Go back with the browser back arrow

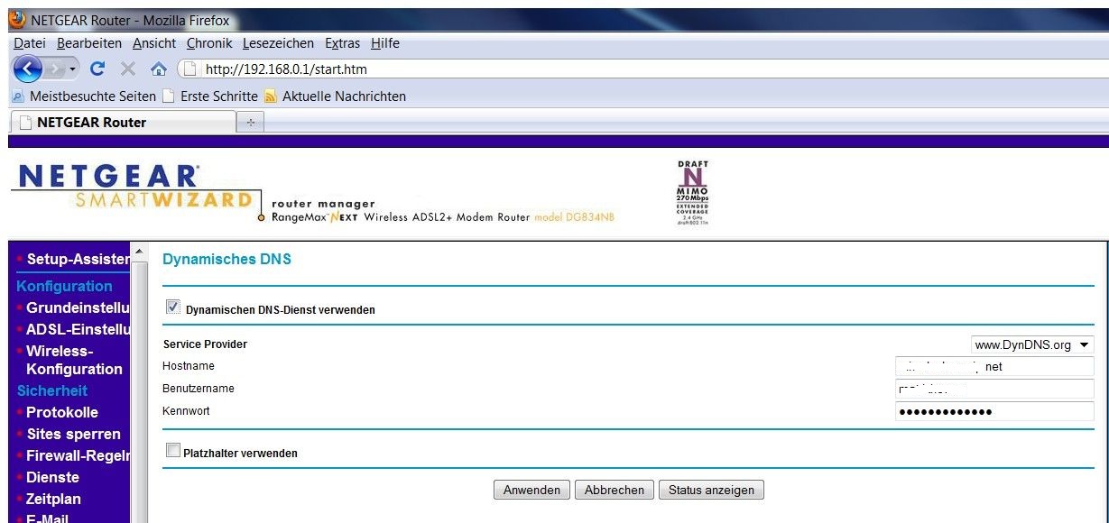(x=28, y=69)
